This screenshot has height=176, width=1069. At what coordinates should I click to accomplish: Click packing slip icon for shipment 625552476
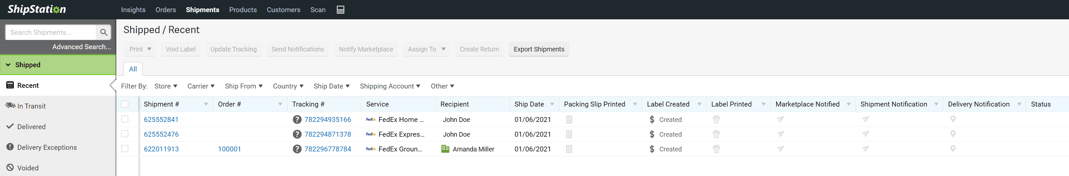pyautogui.click(x=569, y=134)
